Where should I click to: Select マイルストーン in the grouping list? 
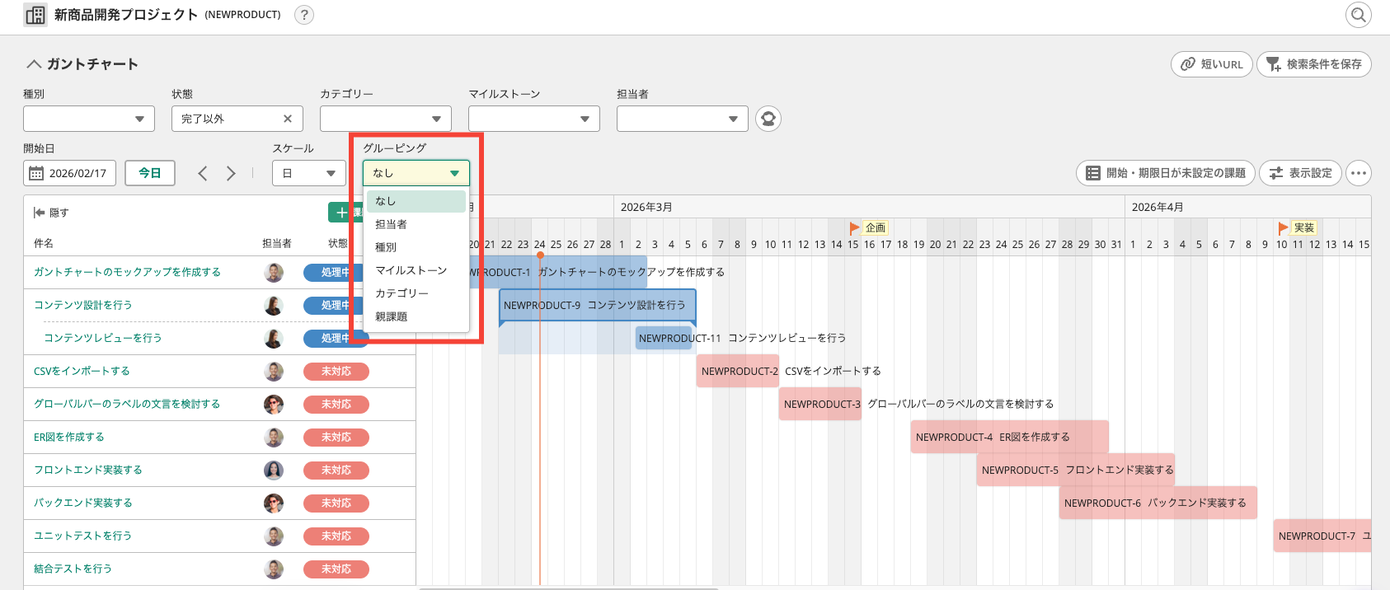(416, 270)
